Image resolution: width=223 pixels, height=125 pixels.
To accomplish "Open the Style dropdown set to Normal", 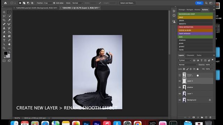I will pyautogui.click(x=77, y=3).
